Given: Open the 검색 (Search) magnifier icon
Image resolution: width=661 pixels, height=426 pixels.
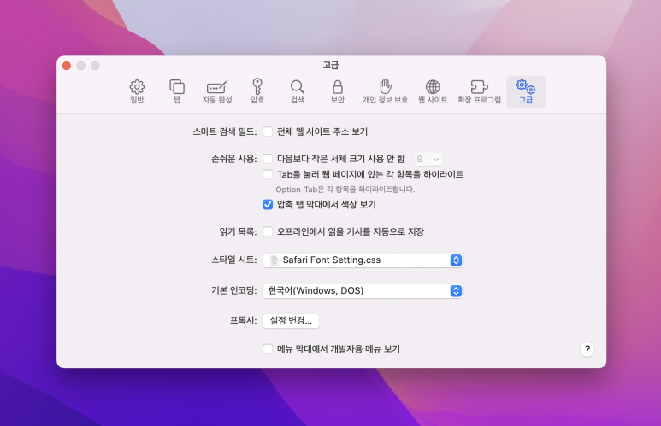Looking at the screenshot, I should 298,91.
